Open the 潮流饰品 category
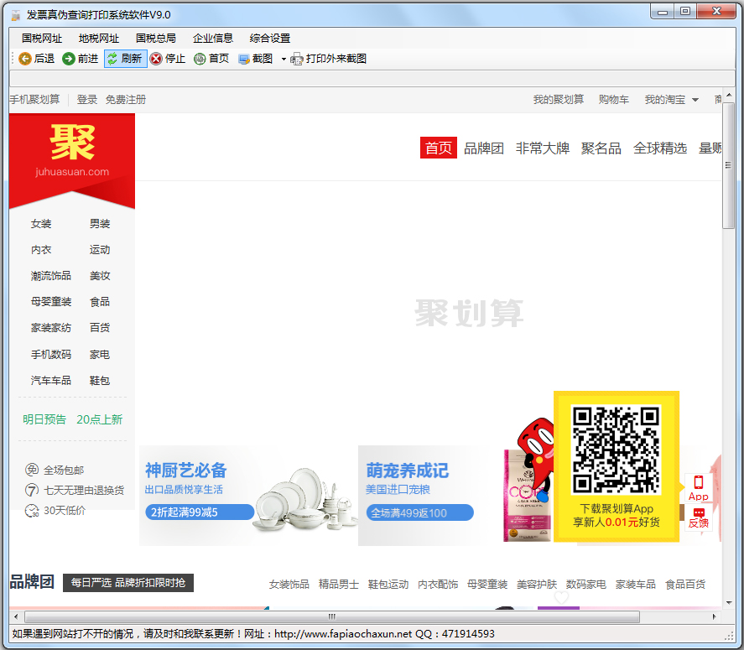744x650 pixels. click(x=51, y=276)
